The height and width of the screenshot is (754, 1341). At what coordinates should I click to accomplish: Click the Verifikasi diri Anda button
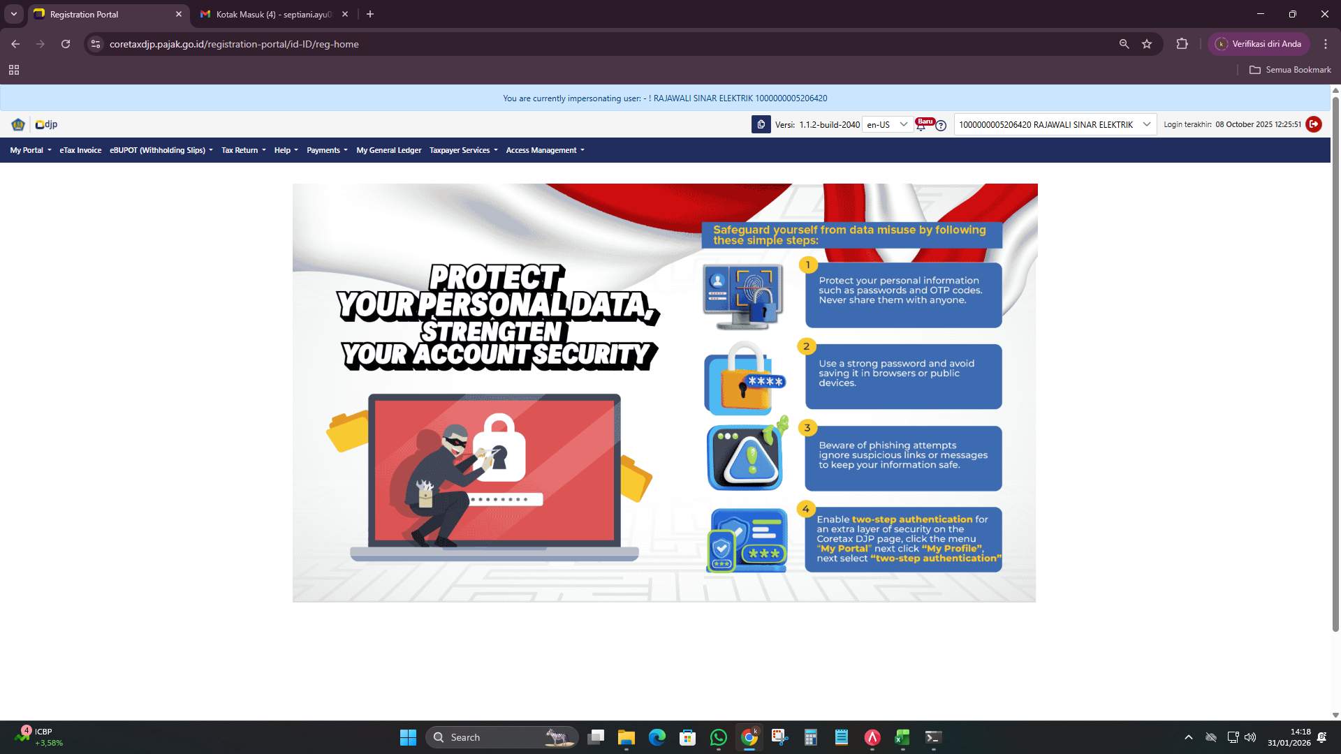pyautogui.click(x=1260, y=43)
